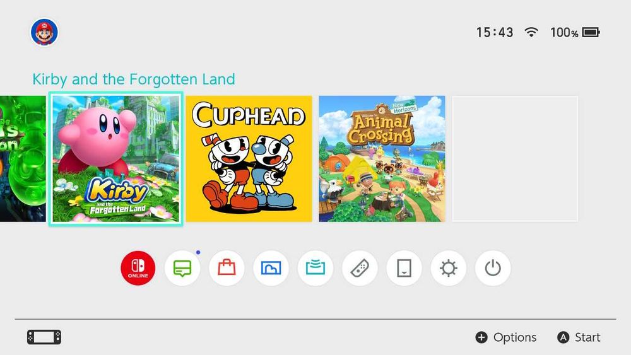Click the A Start button
This screenshot has width=631, height=355.
[x=579, y=337]
